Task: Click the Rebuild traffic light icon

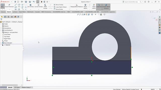Action: (42, 2)
